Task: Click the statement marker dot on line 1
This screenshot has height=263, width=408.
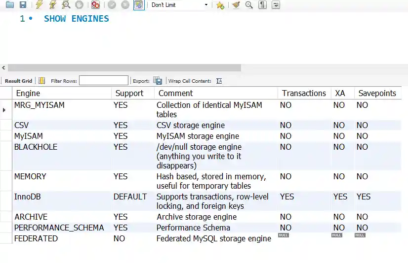Action: pyautogui.click(x=31, y=18)
